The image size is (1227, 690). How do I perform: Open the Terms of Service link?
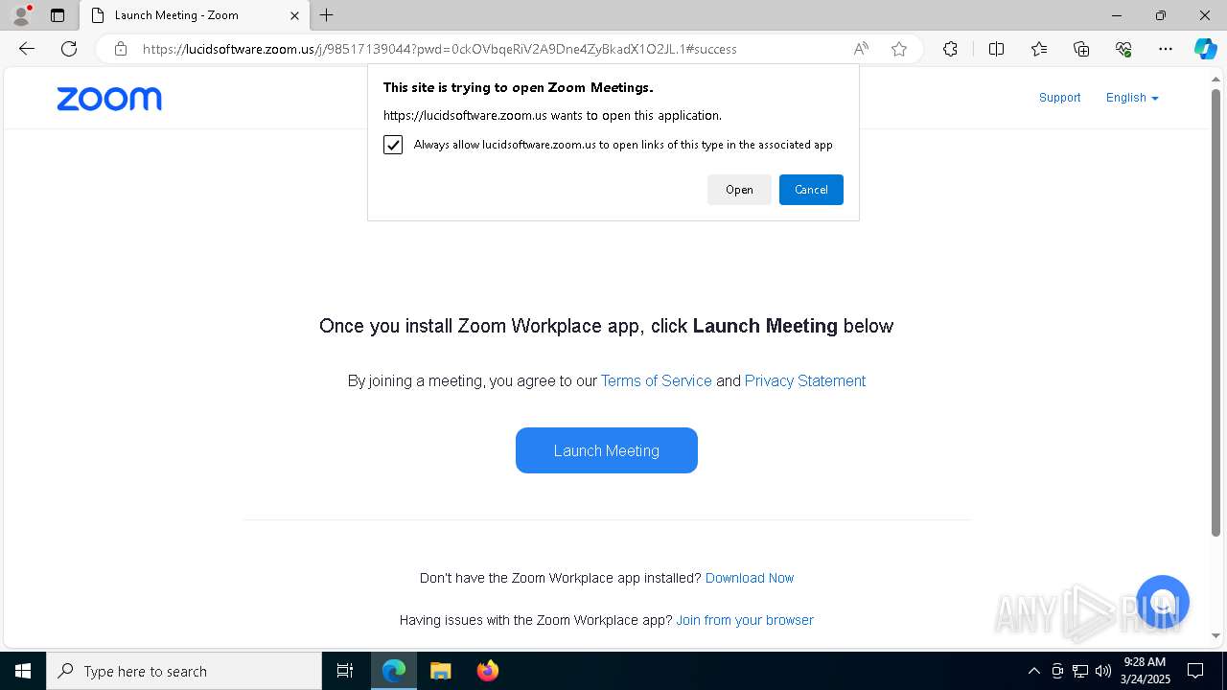tap(657, 380)
